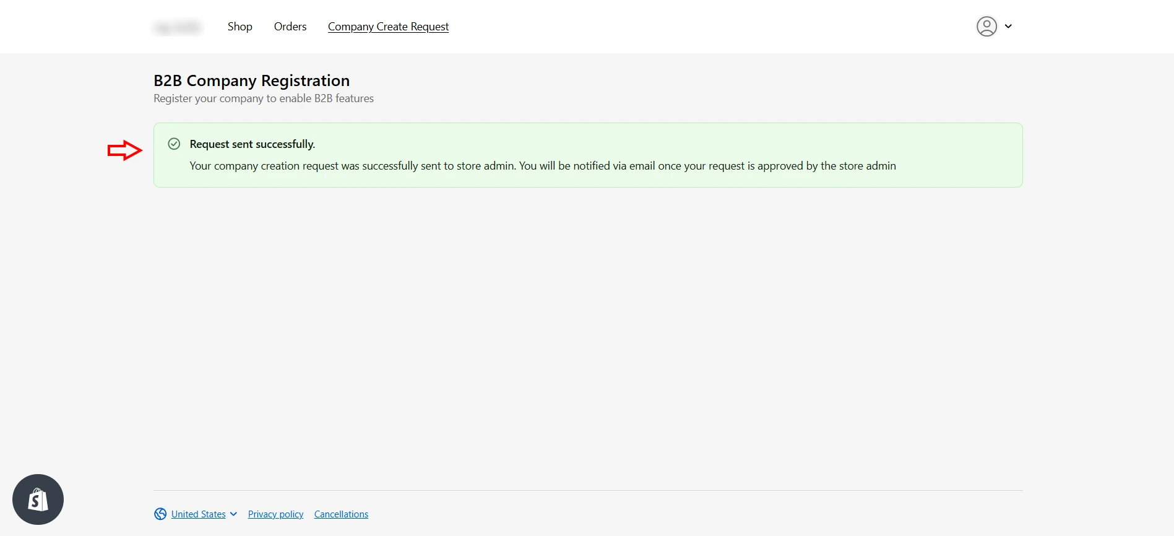Click the green success checkmark icon
The image size is (1174, 536).
click(173, 143)
